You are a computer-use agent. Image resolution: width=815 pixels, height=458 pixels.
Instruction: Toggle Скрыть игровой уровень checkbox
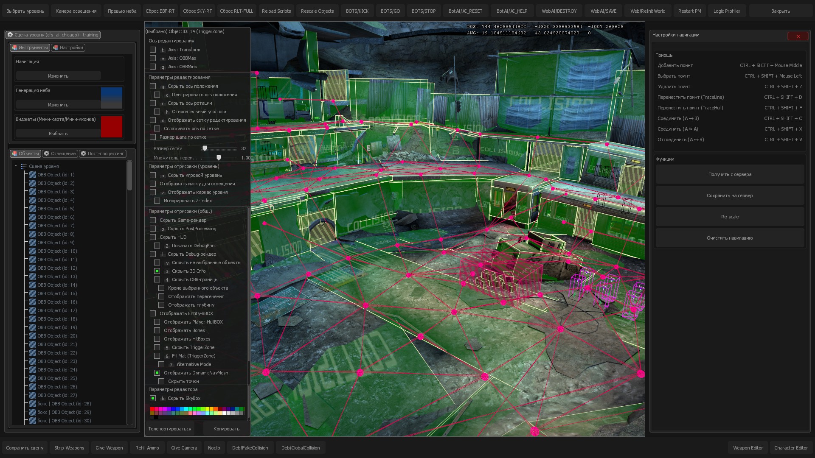tap(153, 175)
